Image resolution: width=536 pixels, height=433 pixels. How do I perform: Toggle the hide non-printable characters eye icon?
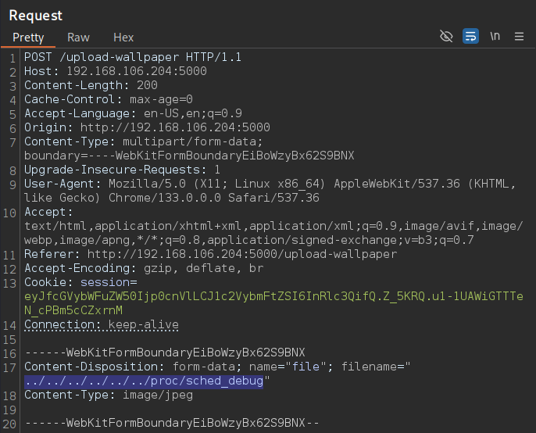click(x=446, y=36)
